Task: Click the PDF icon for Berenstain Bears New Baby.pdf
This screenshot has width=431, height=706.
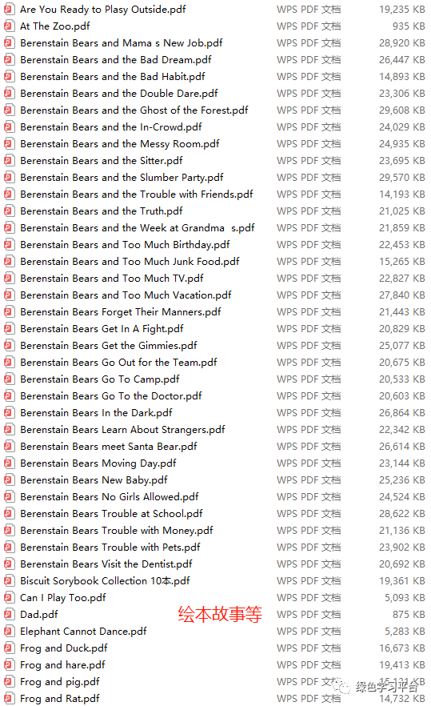Action: [9, 480]
